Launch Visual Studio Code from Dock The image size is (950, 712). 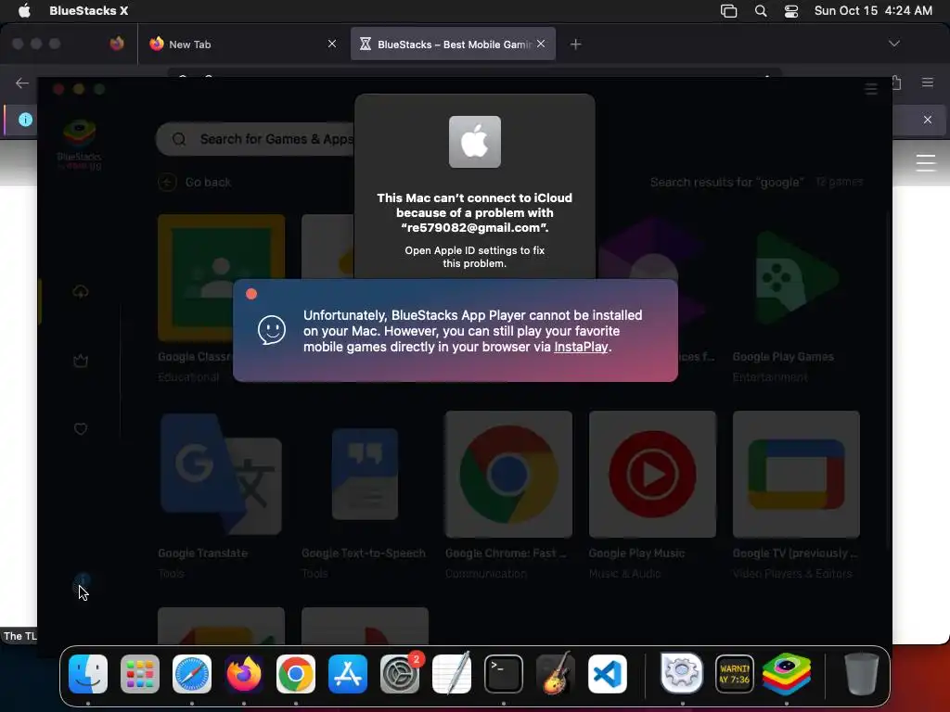pyautogui.click(x=608, y=674)
